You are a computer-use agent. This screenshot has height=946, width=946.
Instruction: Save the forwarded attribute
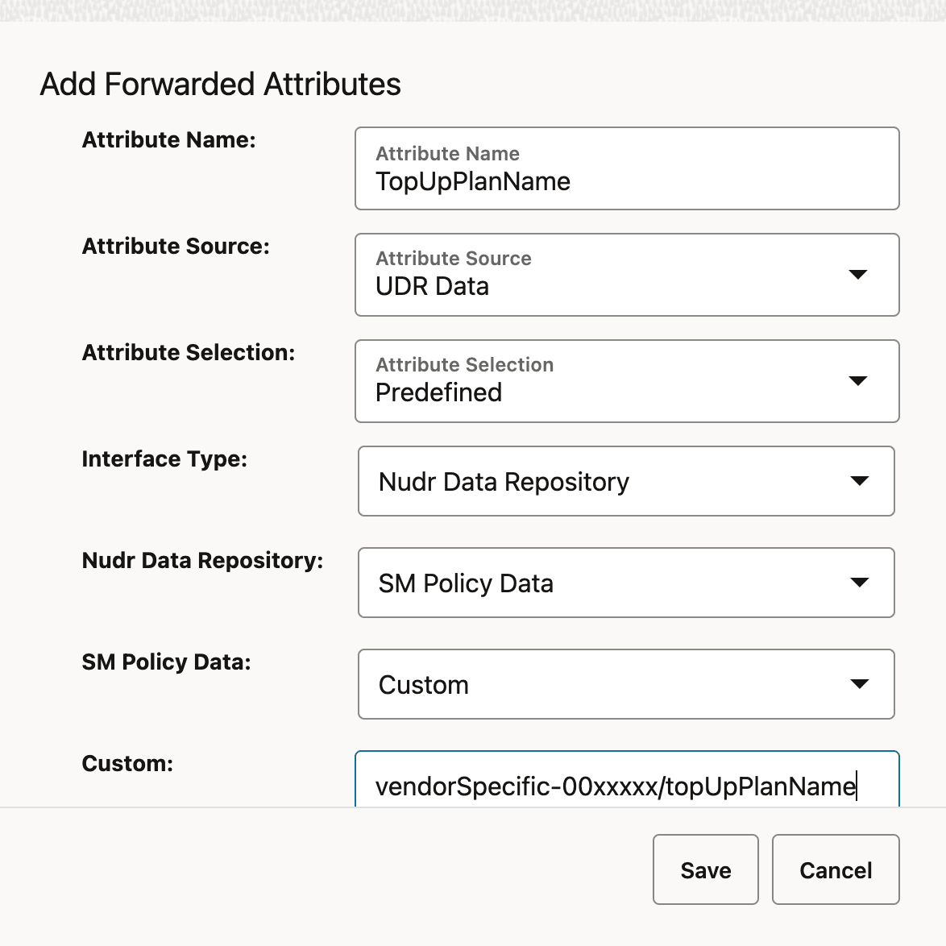(705, 869)
